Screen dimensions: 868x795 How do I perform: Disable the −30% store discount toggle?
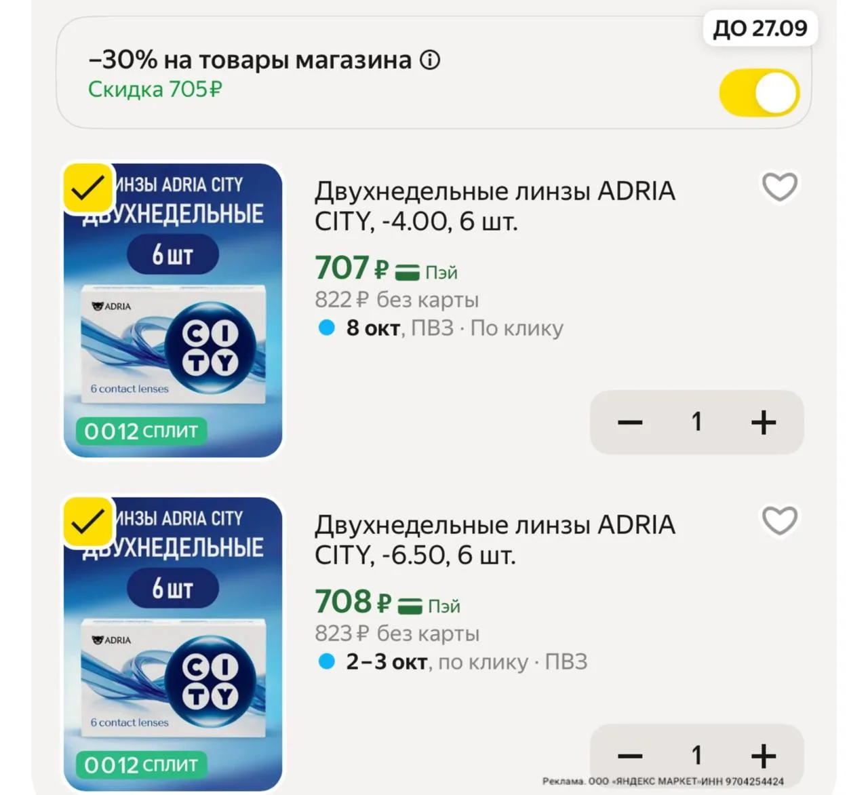point(759,92)
